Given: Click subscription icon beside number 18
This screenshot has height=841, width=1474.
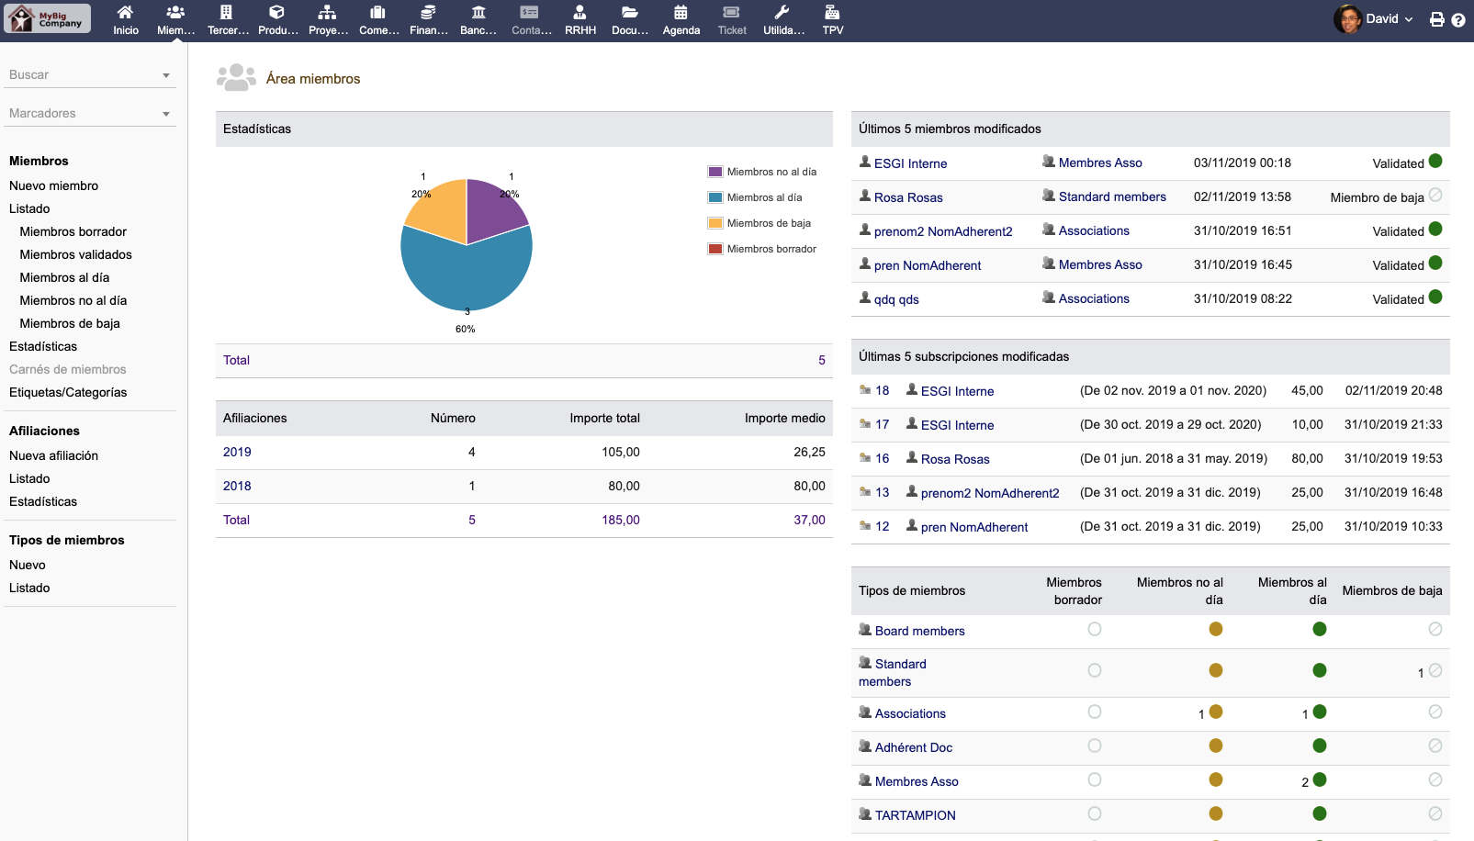Looking at the screenshot, I should click(865, 390).
